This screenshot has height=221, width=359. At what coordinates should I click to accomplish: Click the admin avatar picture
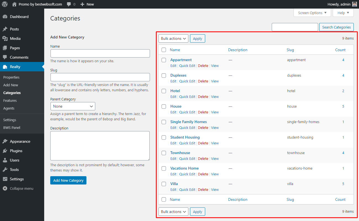point(355,4)
